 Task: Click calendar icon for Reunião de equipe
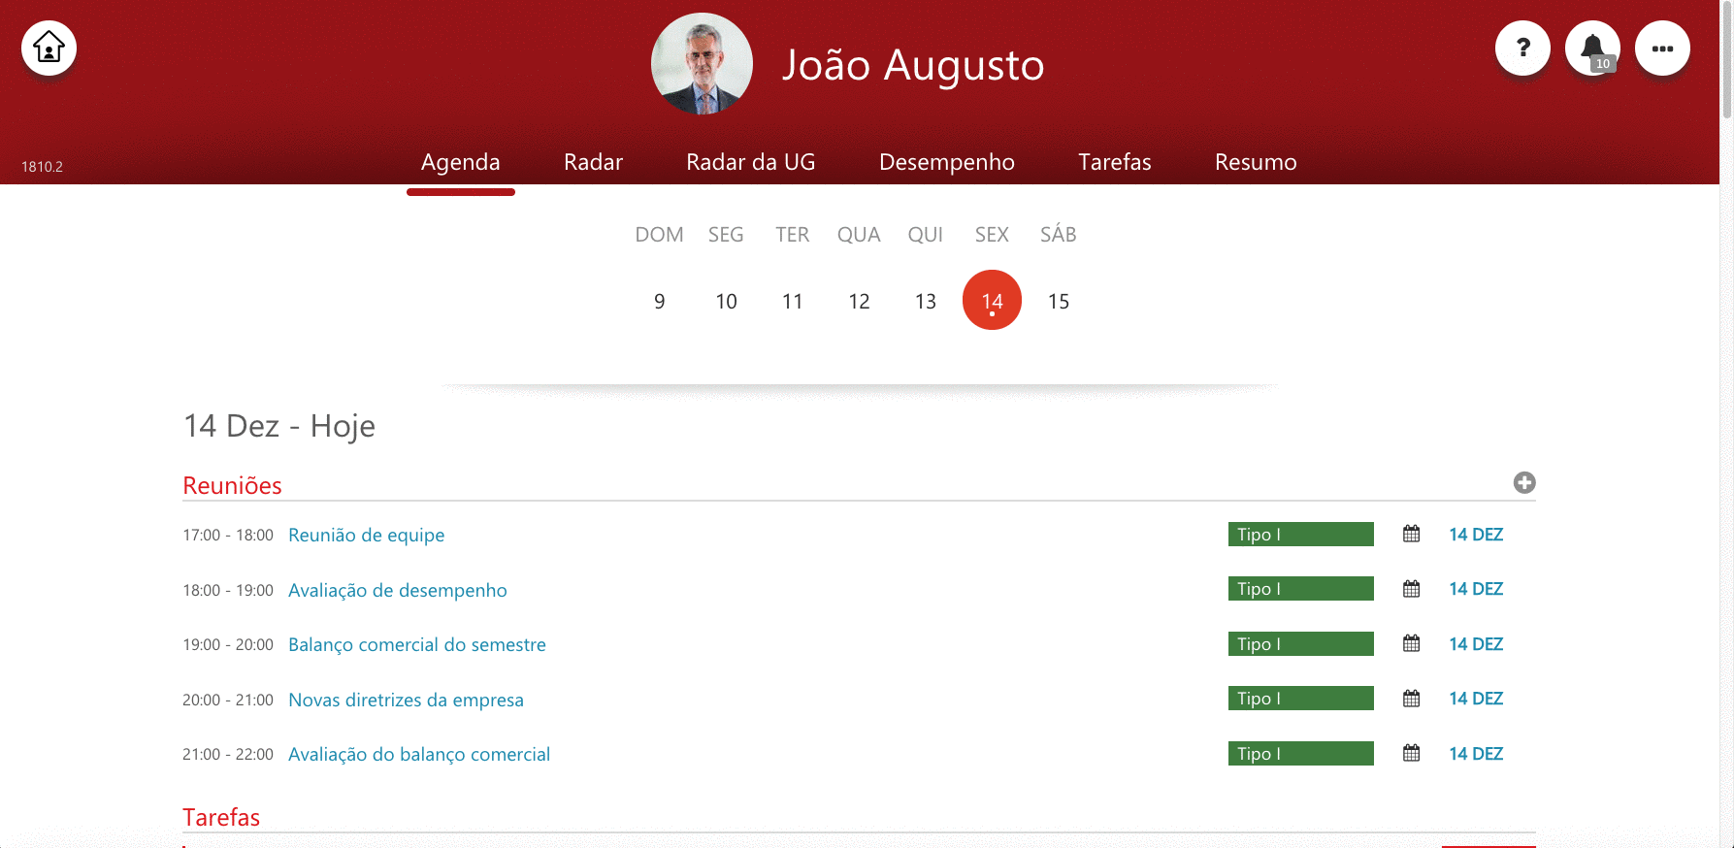1412,534
